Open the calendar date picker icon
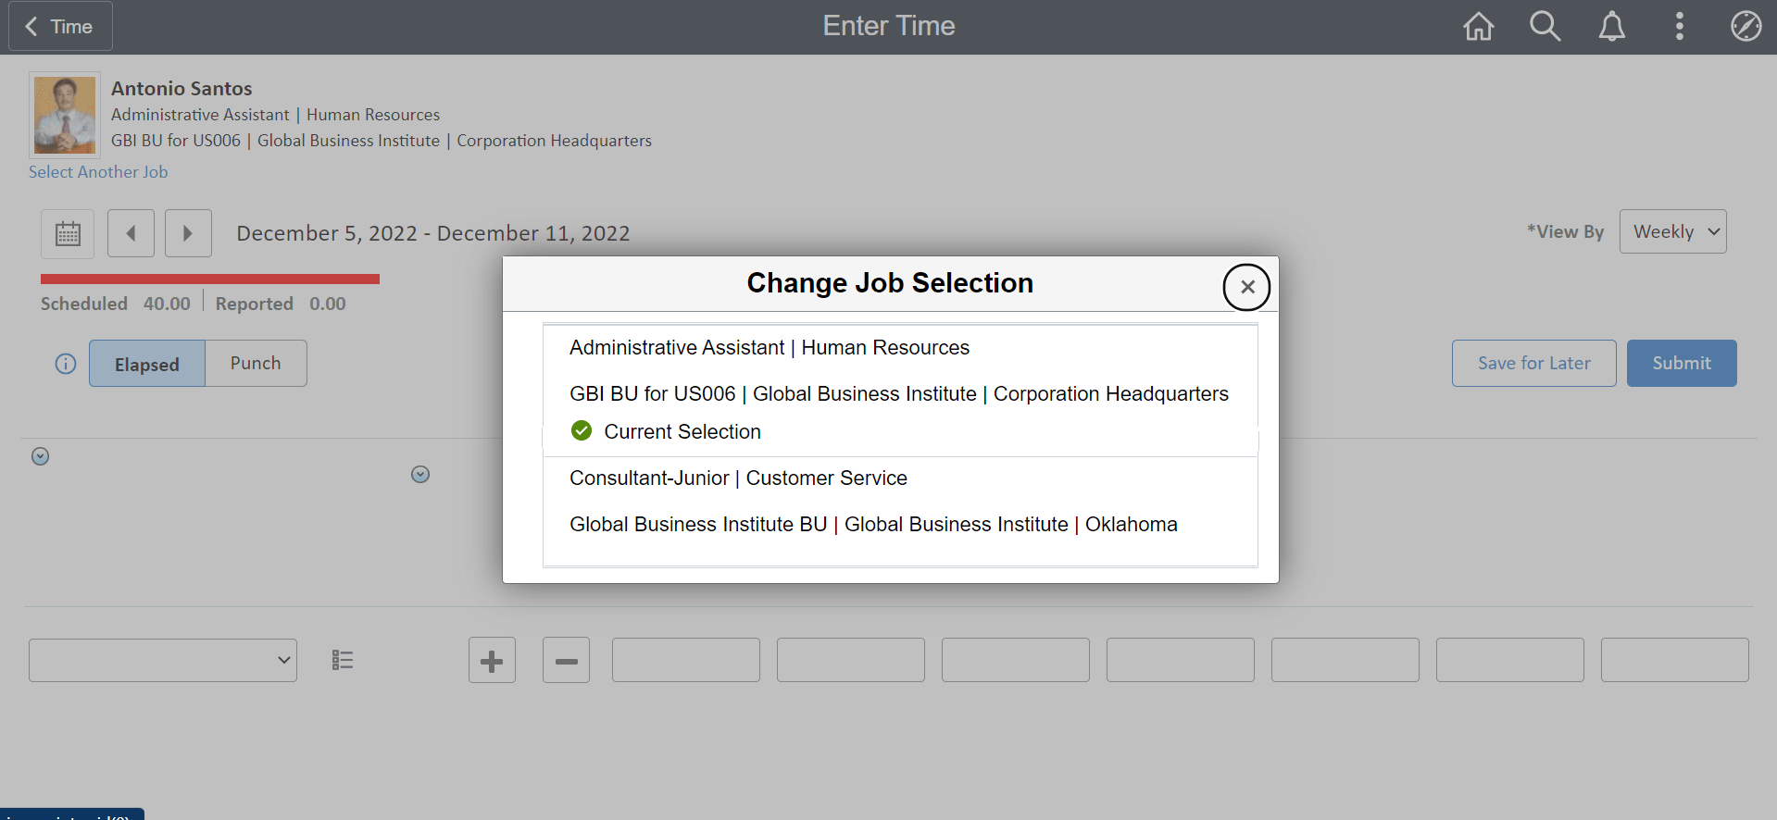Screen dimensions: 1777x820 pos(68,233)
